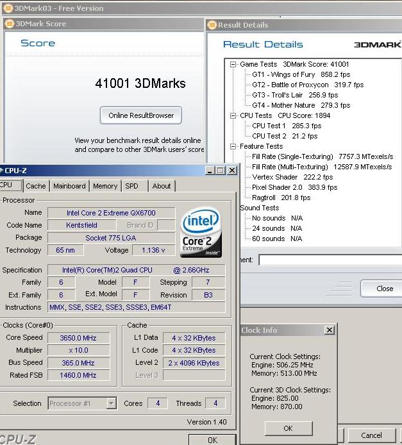Switch to the Cache tab in CPU-Z
402x445 pixels.
pos(35,186)
